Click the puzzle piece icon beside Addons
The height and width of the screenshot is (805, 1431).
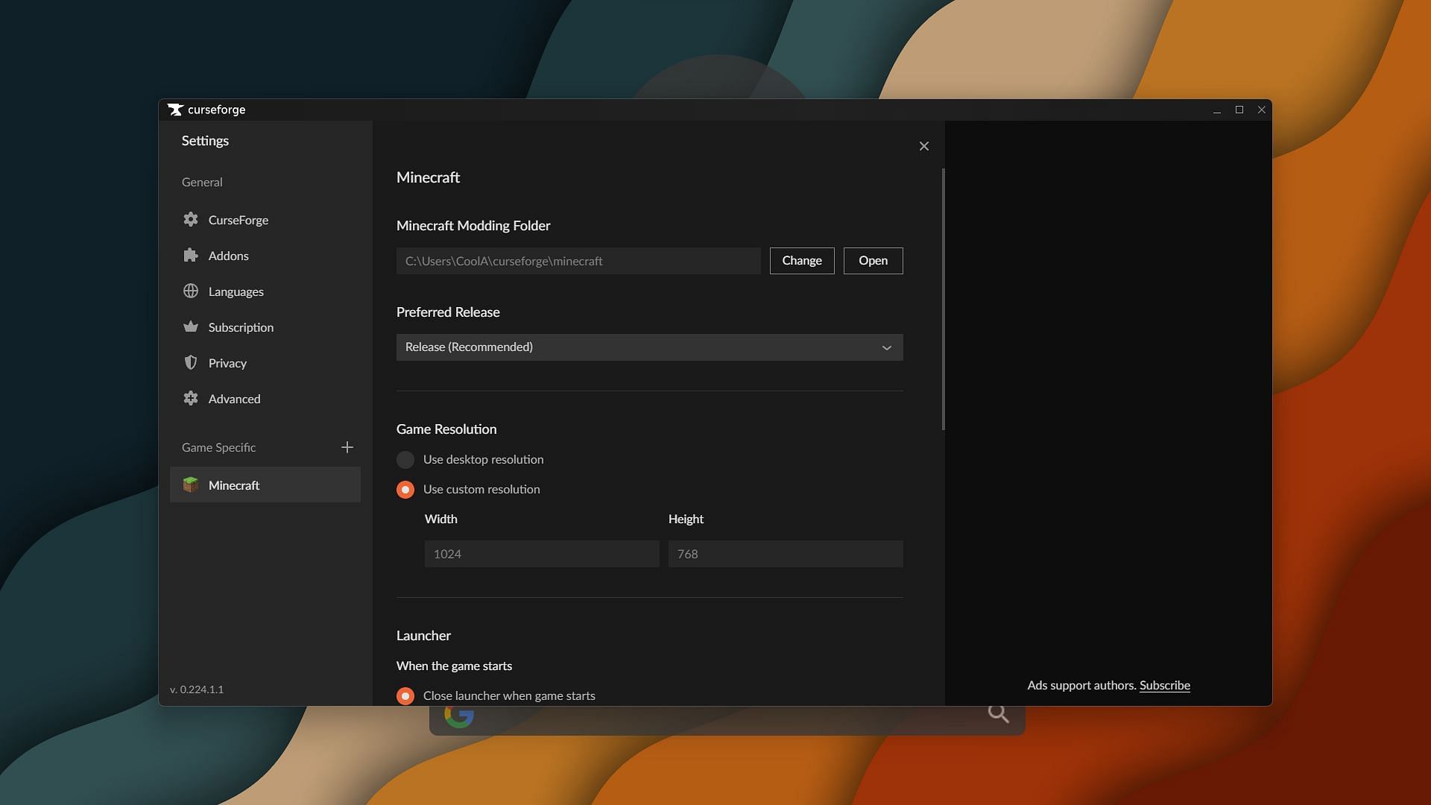coord(191,255)
